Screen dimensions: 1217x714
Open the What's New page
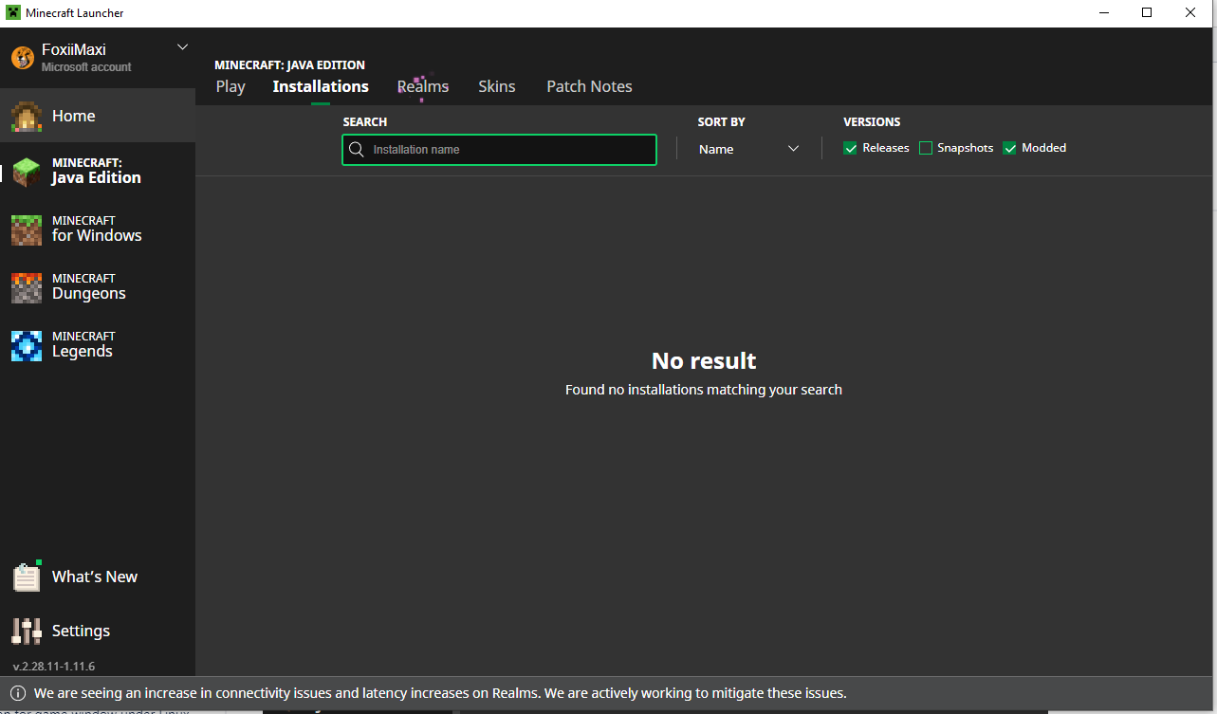[95, 577]
